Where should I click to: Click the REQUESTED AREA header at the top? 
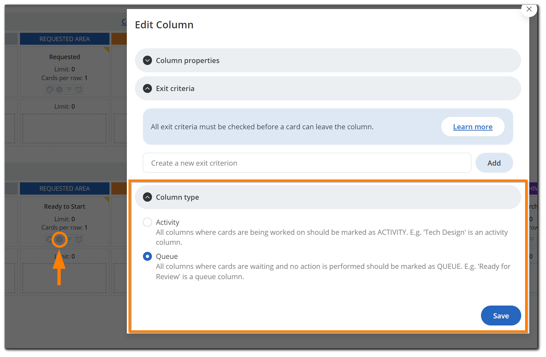coord(64,39)
